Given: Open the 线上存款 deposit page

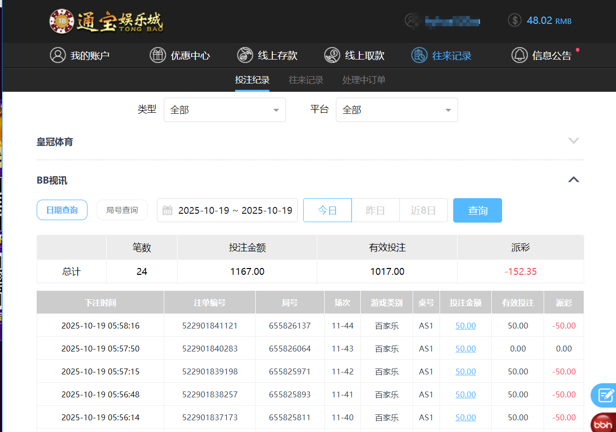Looking at the screenshot, I should (x=267, y=55).
